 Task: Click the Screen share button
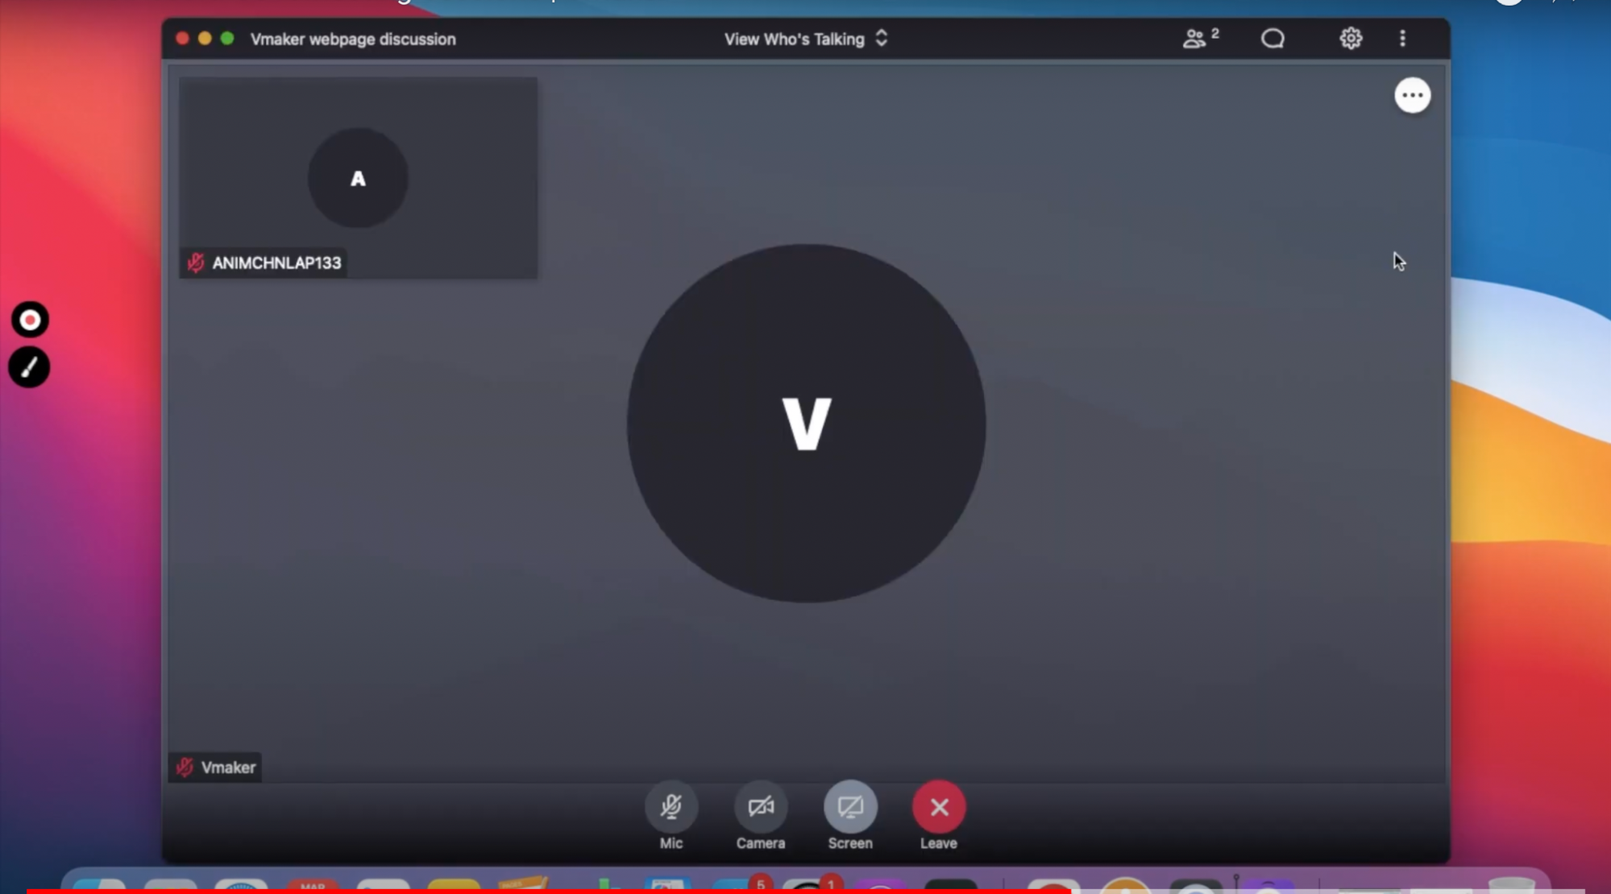coord(850,806)
